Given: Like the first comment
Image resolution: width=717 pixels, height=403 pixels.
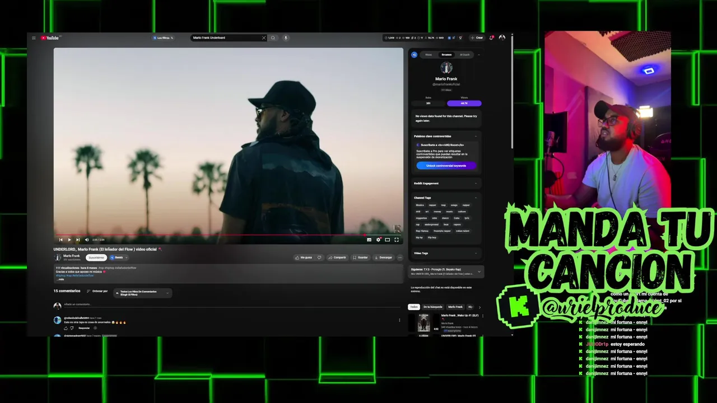Looking at the screenshot, I should [66, 328].
